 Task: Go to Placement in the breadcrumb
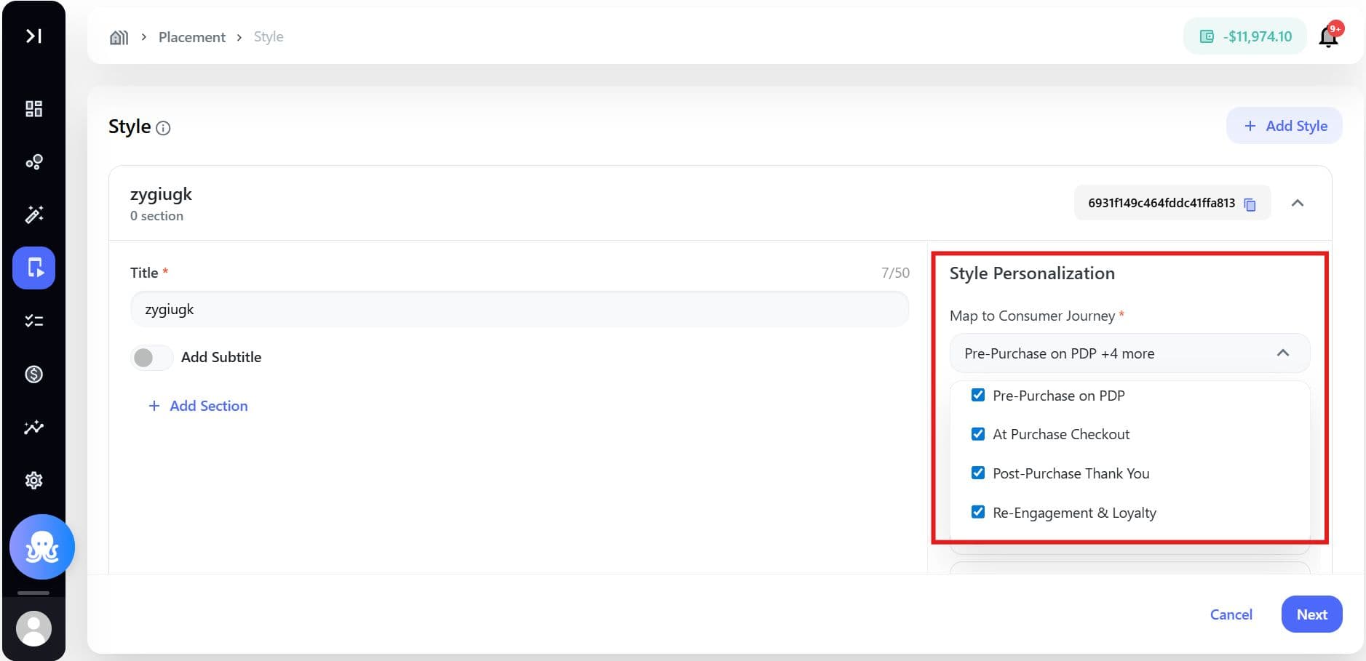click(x=191, y=37)
